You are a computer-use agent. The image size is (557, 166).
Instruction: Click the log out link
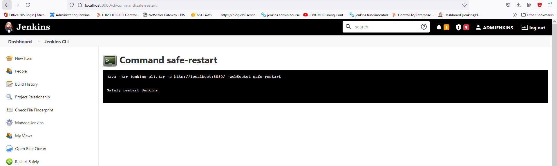[533, 28]
